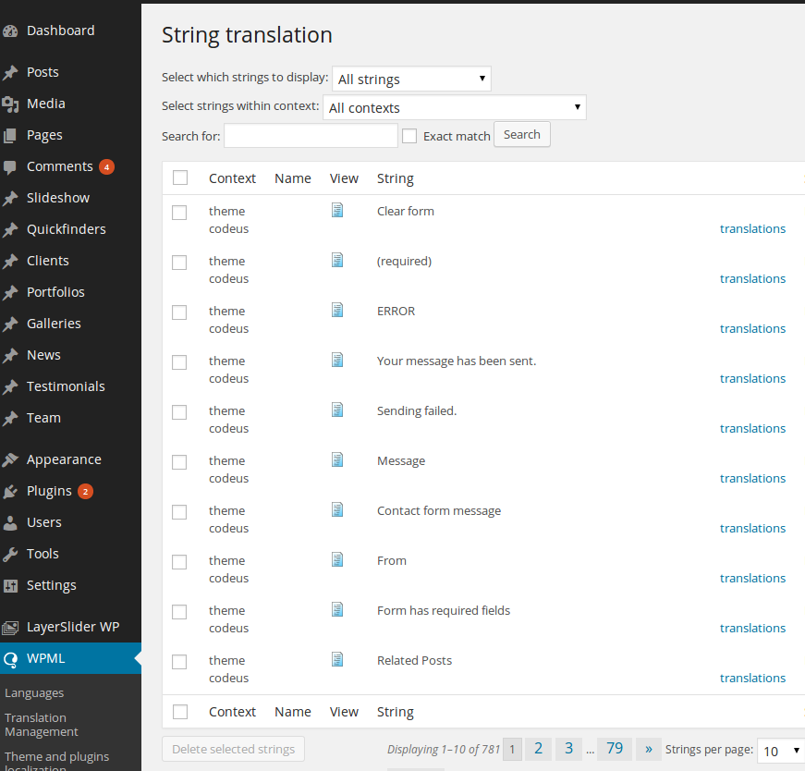The width and height of the screenshot is (805, 771).
Task: Open the Languages submenu item under WPML
Action: click(34, 693)
